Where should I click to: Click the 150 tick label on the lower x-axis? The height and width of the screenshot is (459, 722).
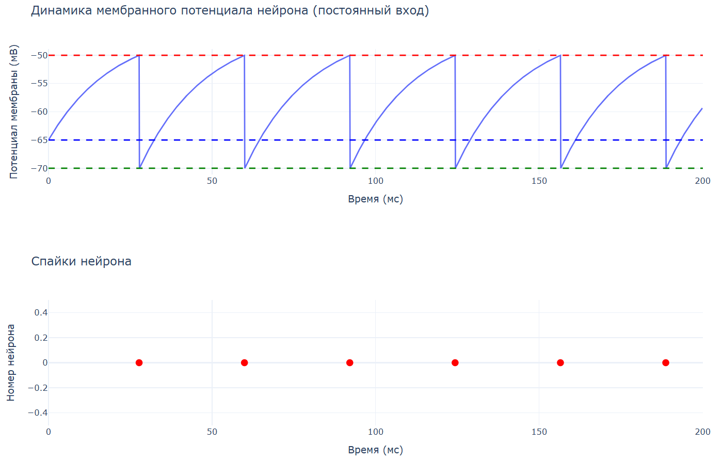(x=539, y=432)
